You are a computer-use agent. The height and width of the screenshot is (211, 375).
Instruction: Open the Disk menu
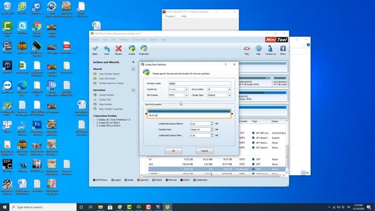pos(114,40)
